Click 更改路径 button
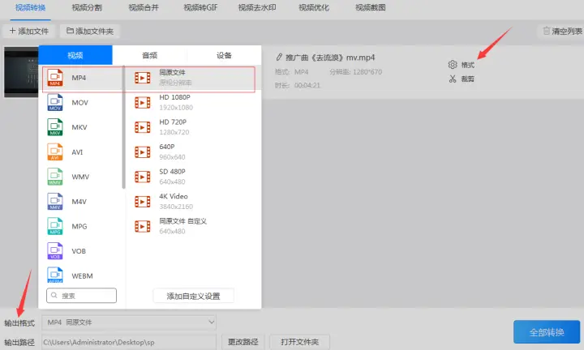This screenshot has height=350, width=584. coord(243,342)
